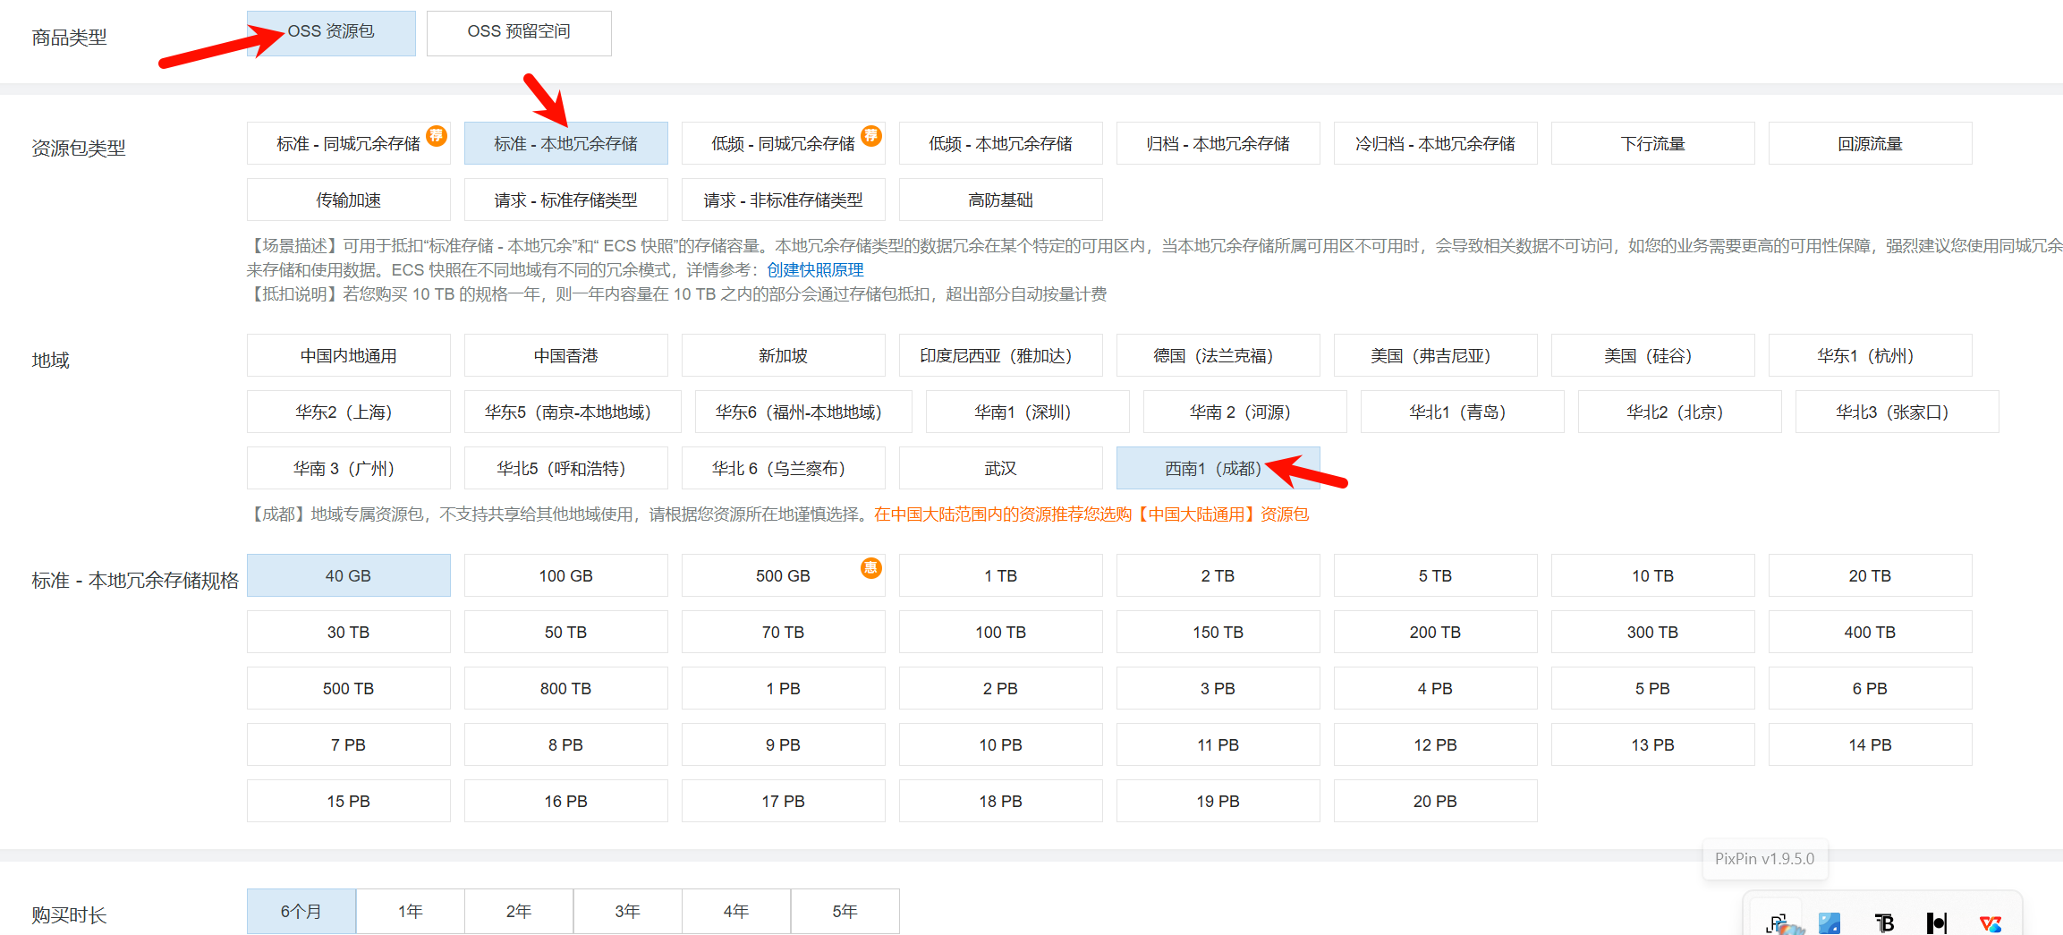
Task: Open the 创建快照原理 link
Action: point(815,270)
